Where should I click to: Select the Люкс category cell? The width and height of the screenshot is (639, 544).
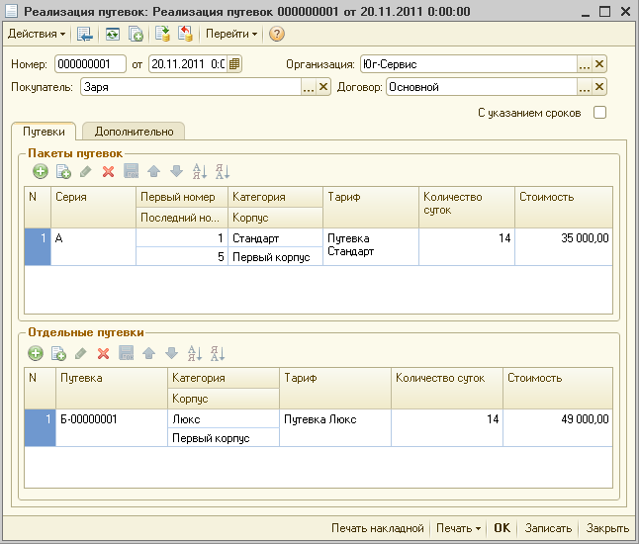tap(224, 419)
